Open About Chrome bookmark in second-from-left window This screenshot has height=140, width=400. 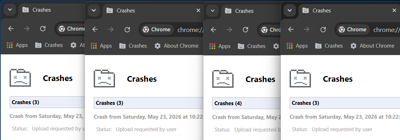coord(176,46)
